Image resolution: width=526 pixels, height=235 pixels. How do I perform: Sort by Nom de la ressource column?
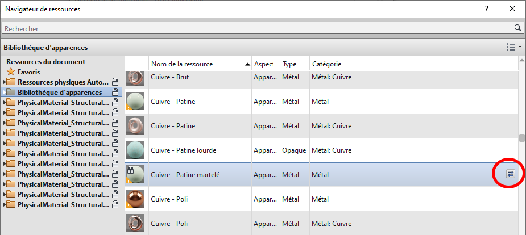tap(193, 64)
